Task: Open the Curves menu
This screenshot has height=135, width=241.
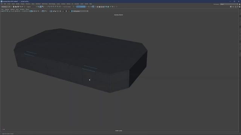Action: 58,4
